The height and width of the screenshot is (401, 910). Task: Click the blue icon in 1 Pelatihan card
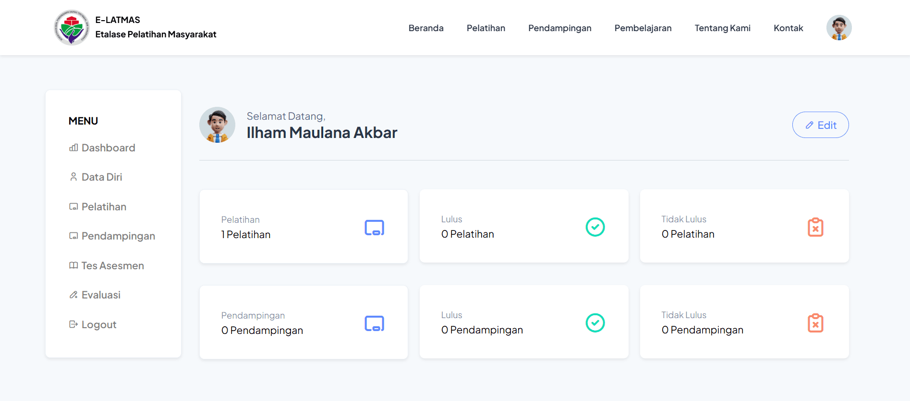click(x=375, y=228)
